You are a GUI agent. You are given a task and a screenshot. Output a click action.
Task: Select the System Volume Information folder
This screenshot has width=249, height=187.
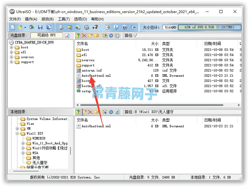pyautogui.click(x=47, y=119)
